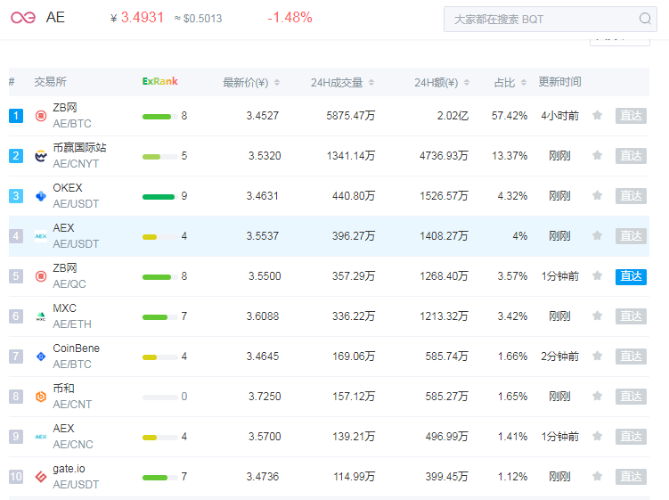The image size is (669, 500).
Task: Favorite the CoinBene AE/BTC star
Action: click(x=598, y=357)
